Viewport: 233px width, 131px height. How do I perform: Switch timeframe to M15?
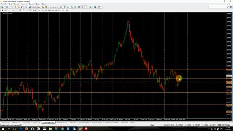[46, 10]
